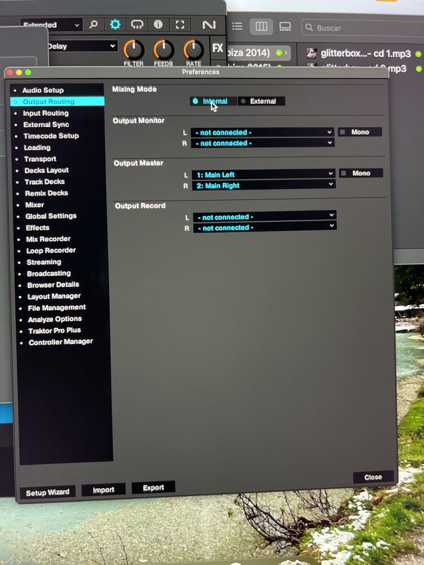Click the RATE knob

[x=193, y=50]
